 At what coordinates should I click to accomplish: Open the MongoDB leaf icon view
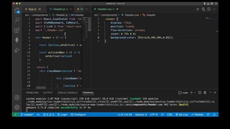pos(17,40)
